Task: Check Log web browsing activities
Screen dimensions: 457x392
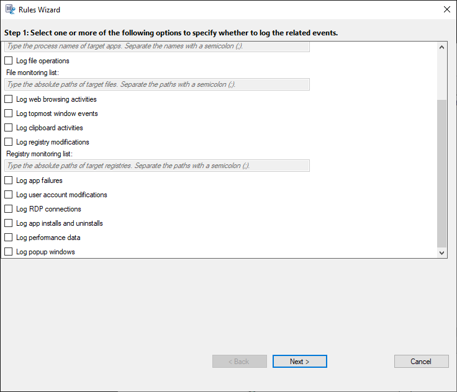Action: pyautogui.click(x=9, y=99)
